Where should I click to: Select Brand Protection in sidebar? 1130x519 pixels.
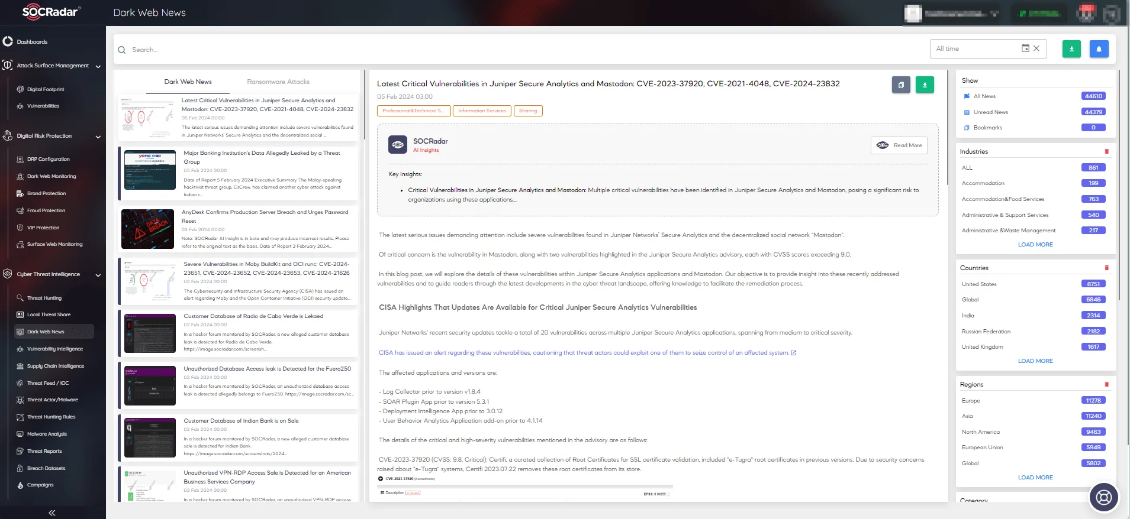(46, 193)
